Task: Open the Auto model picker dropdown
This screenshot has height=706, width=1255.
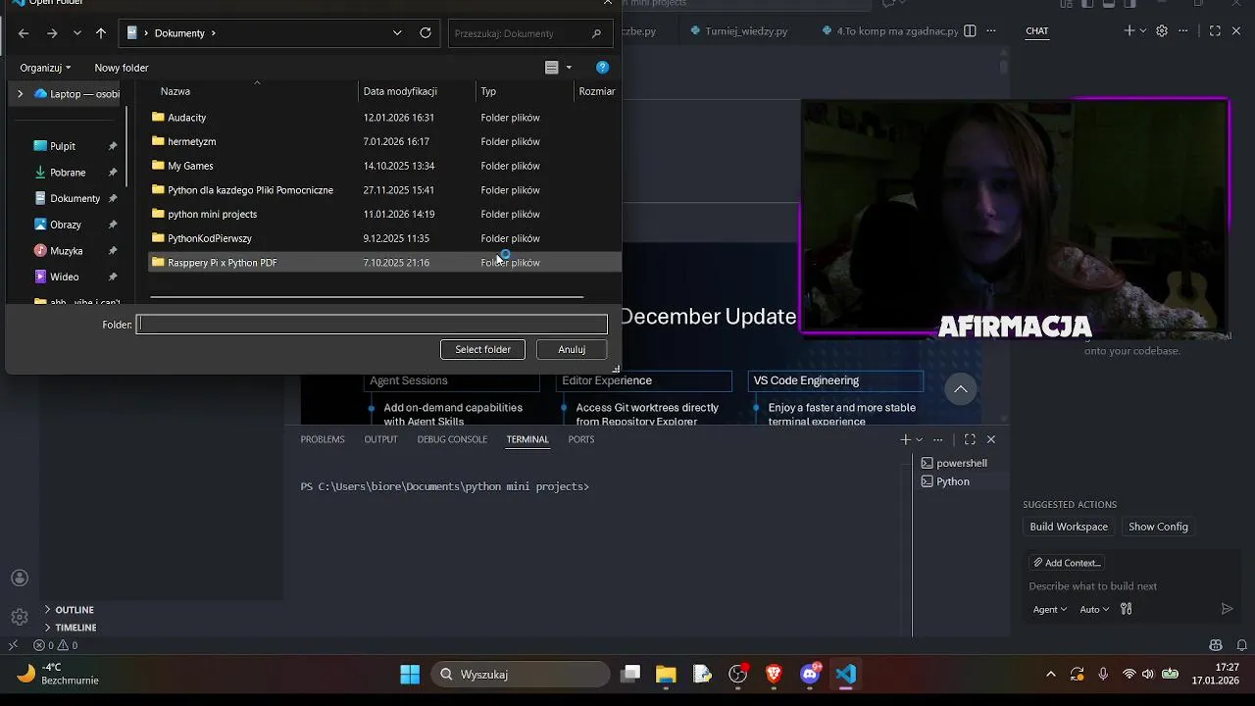Action: click(x=1094, y=609)
